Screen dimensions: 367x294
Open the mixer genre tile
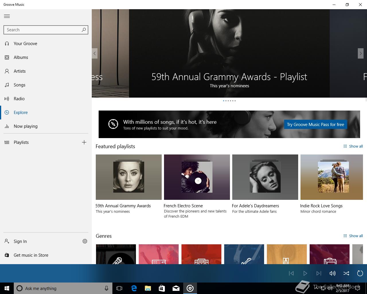pos(159,254)
